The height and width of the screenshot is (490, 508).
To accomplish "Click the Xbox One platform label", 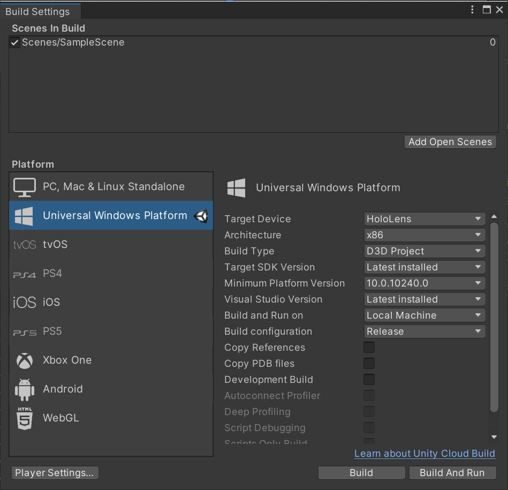I will [67, 360].
